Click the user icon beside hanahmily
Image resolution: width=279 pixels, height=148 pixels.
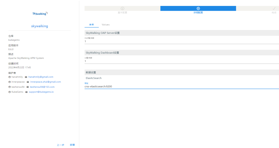tap(10, 77)
